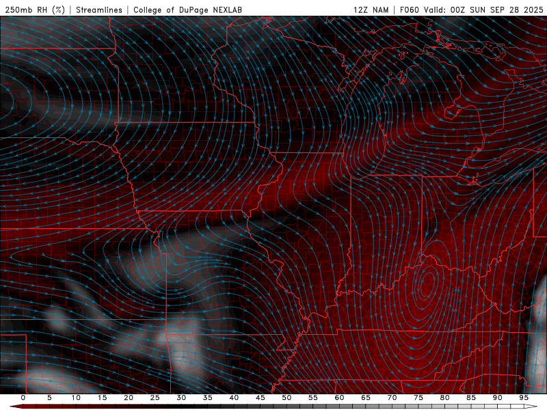Click the '10' colorbar scale label
Image resolution: width=547 pixels, height=410 pixels.
point(76,398)
